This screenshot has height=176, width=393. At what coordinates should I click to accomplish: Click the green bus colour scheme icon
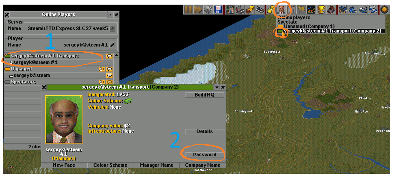tap(128, 101)
